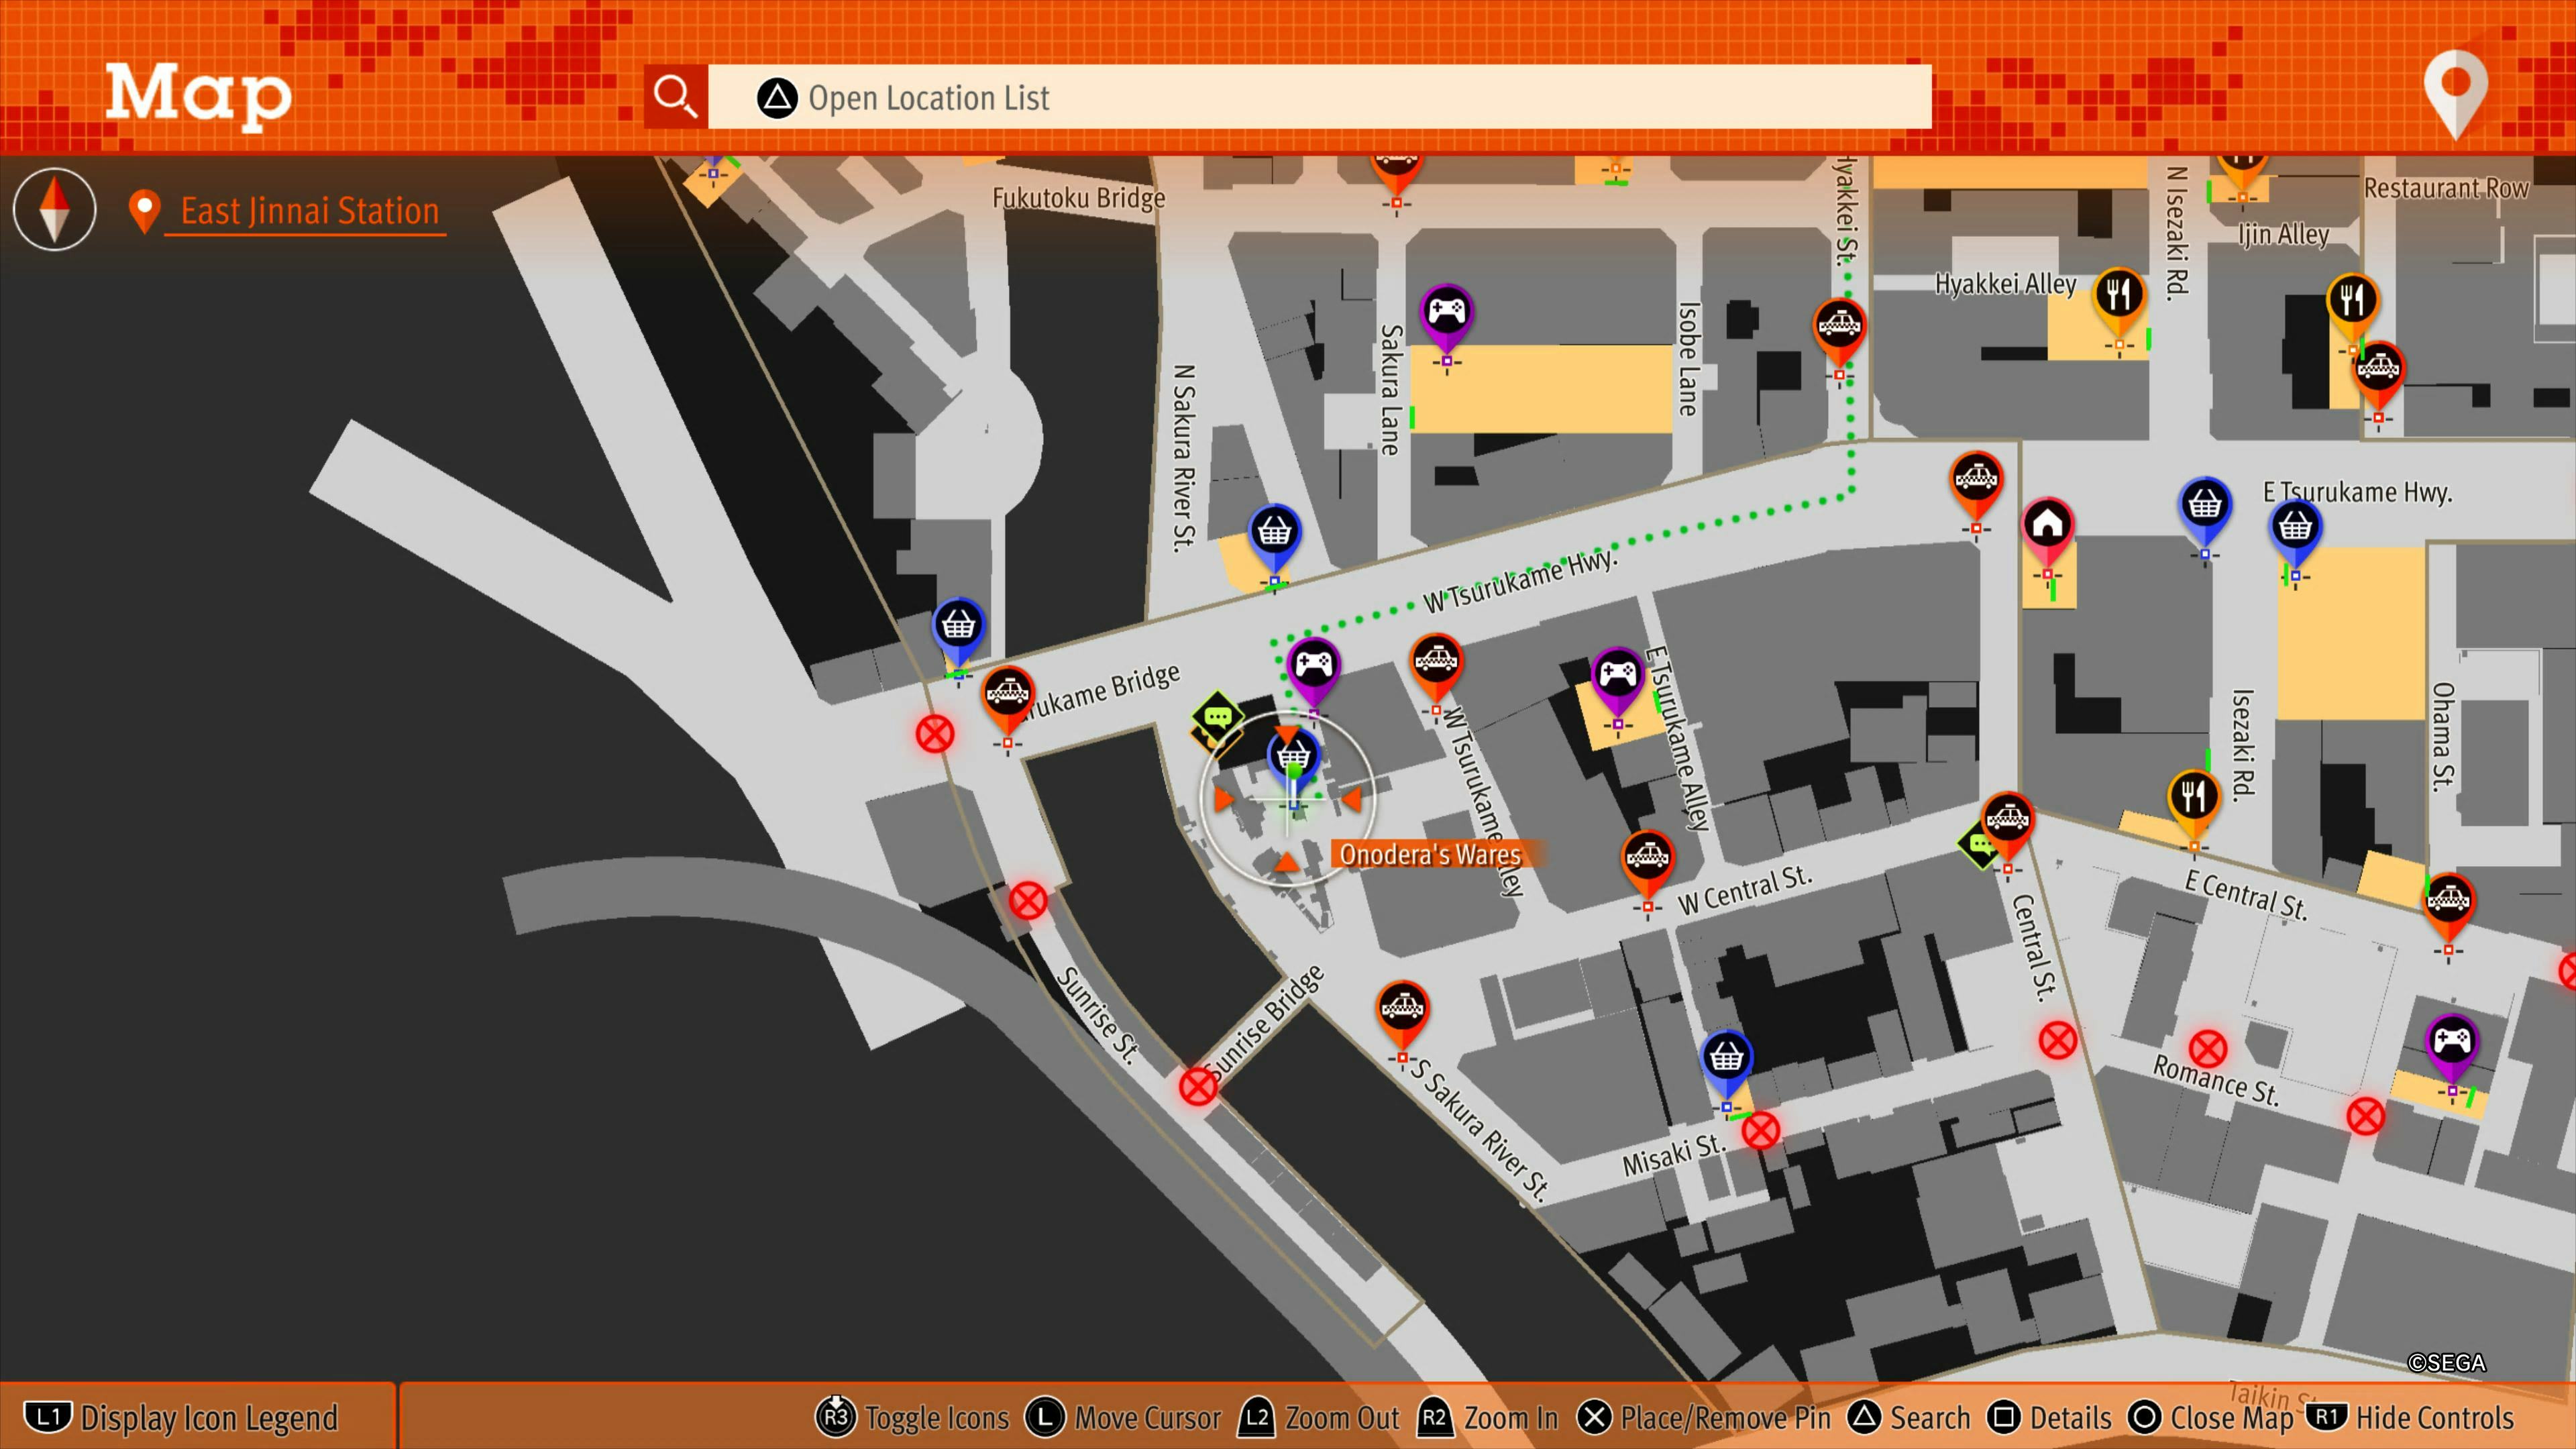Select the restaurant pin on Hyakkei Alley
The height and width of the screenshot is (1449, 2576).
2118,295
